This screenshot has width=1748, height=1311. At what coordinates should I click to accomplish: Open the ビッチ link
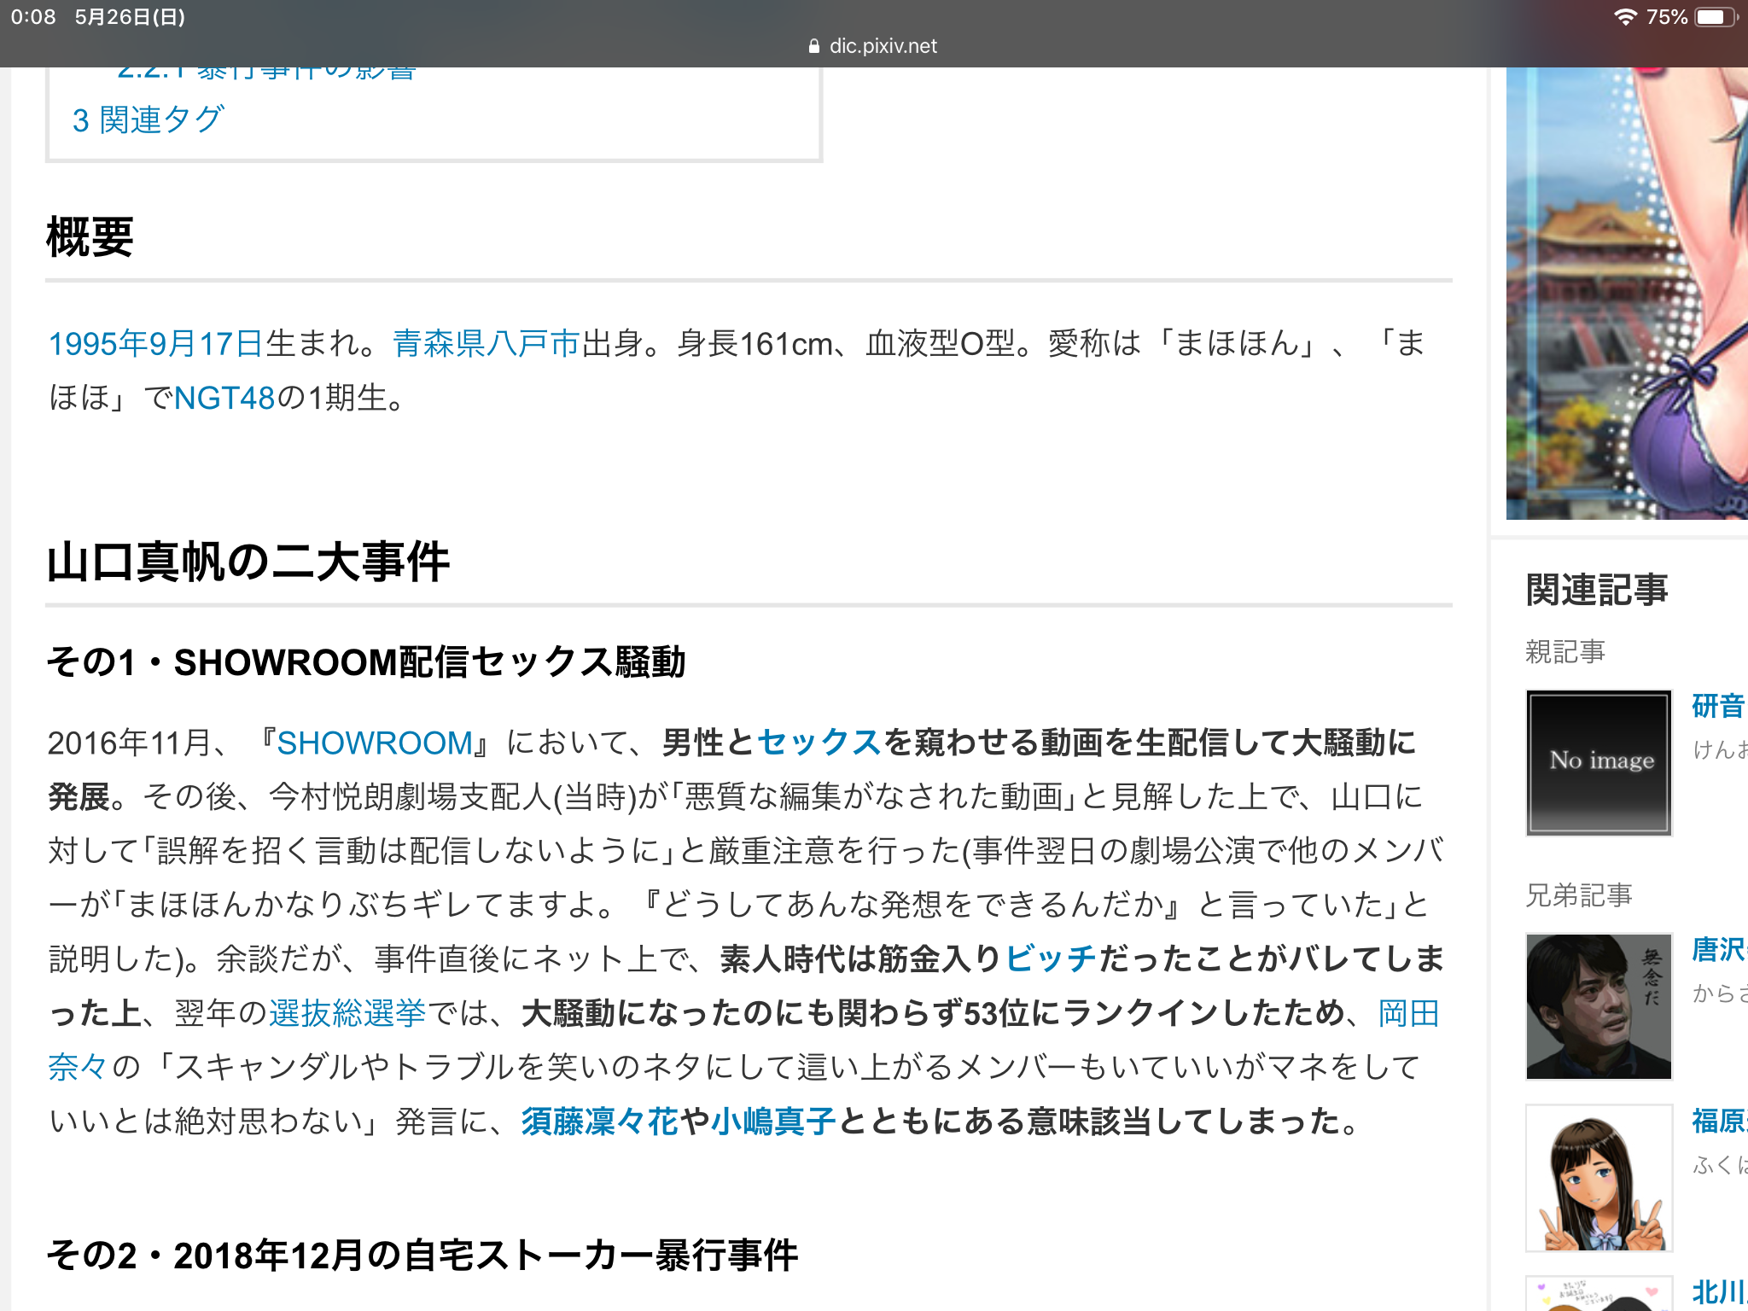[1052, 958]
